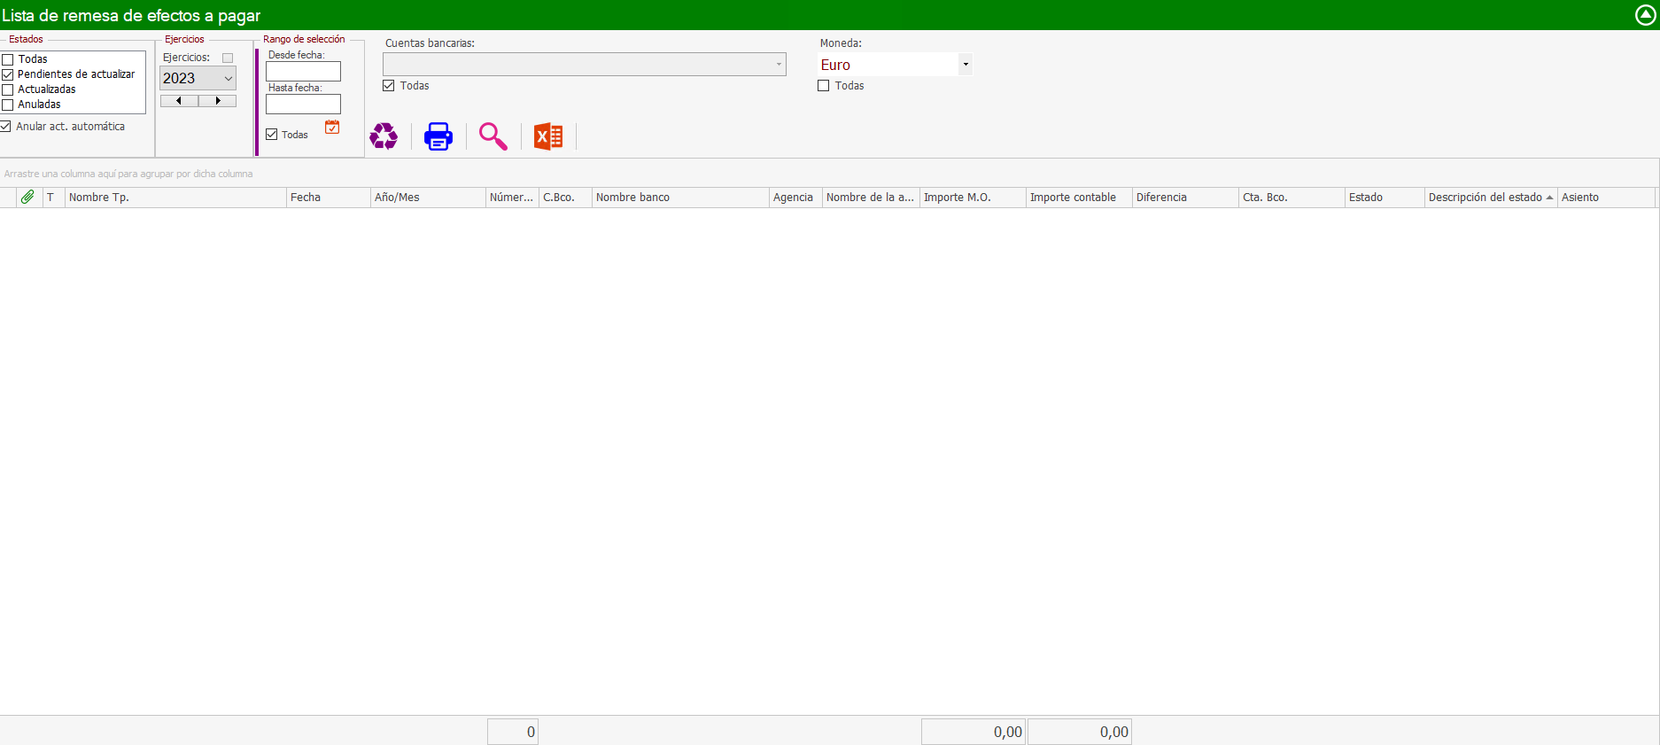Screen dimensions: 1660x745
Task: Uncheck Pendientes de actualizar
Action: [x=8, y=75]
